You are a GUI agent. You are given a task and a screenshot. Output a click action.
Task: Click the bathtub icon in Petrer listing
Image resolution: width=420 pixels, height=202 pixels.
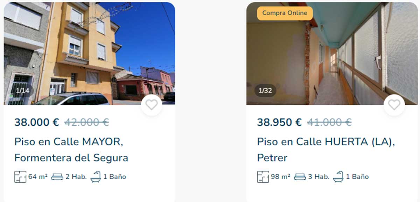coord(338,177)
